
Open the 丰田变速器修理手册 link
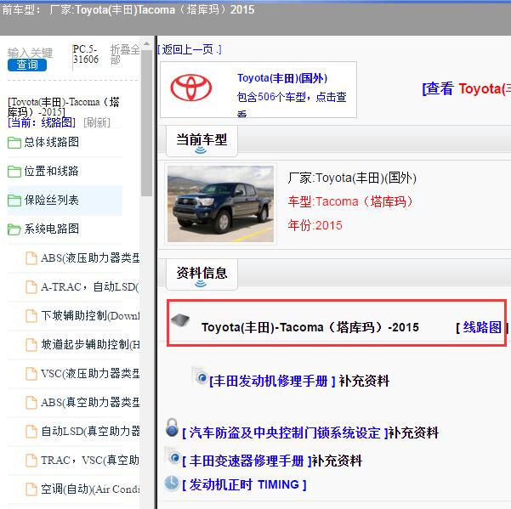tap(247, 461)
